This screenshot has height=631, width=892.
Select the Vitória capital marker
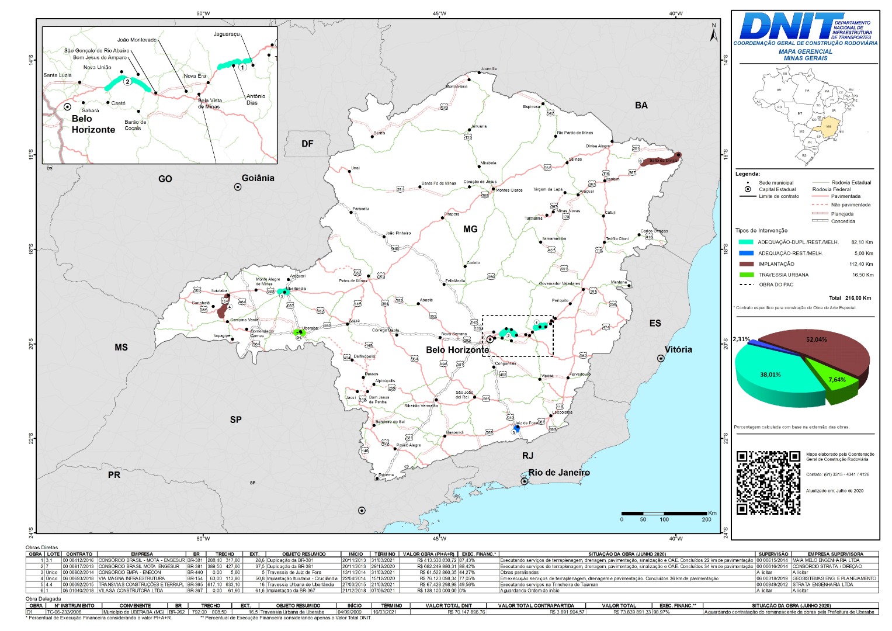pyautogui.click(x=661, y=359)
